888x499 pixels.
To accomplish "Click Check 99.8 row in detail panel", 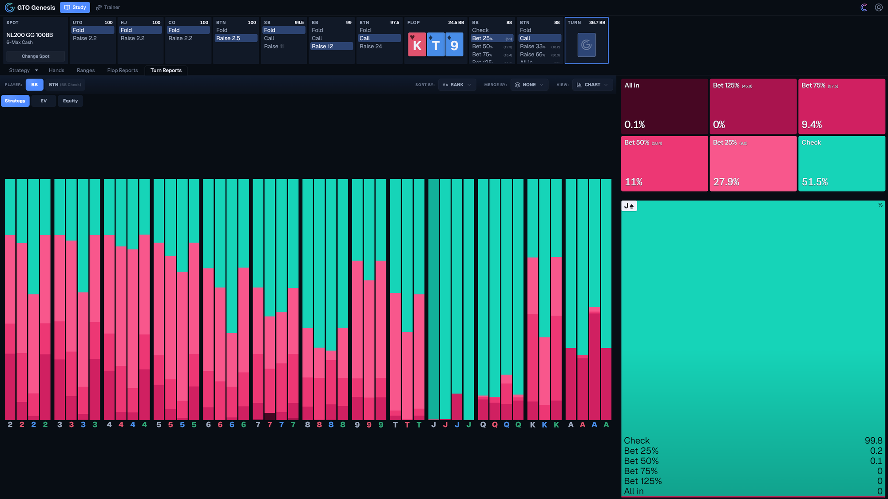I will 753,440.
